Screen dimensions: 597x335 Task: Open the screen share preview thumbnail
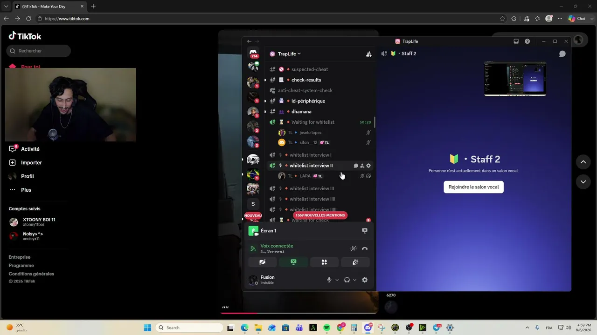pyautogui.click(x=515, y=79)
